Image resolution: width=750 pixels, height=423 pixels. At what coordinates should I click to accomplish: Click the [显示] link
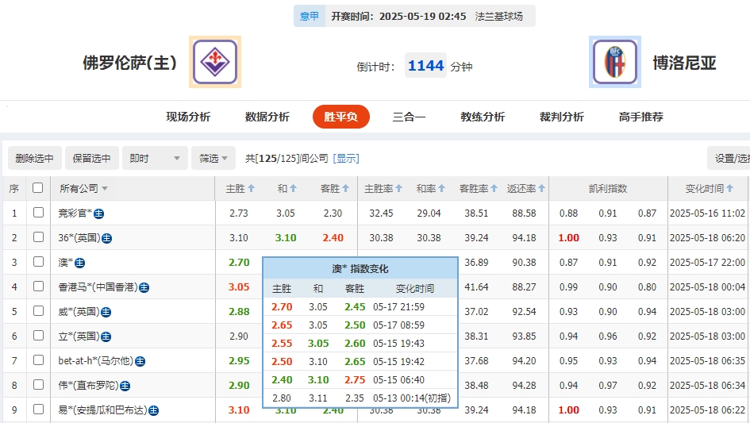(x=346, y=158)
